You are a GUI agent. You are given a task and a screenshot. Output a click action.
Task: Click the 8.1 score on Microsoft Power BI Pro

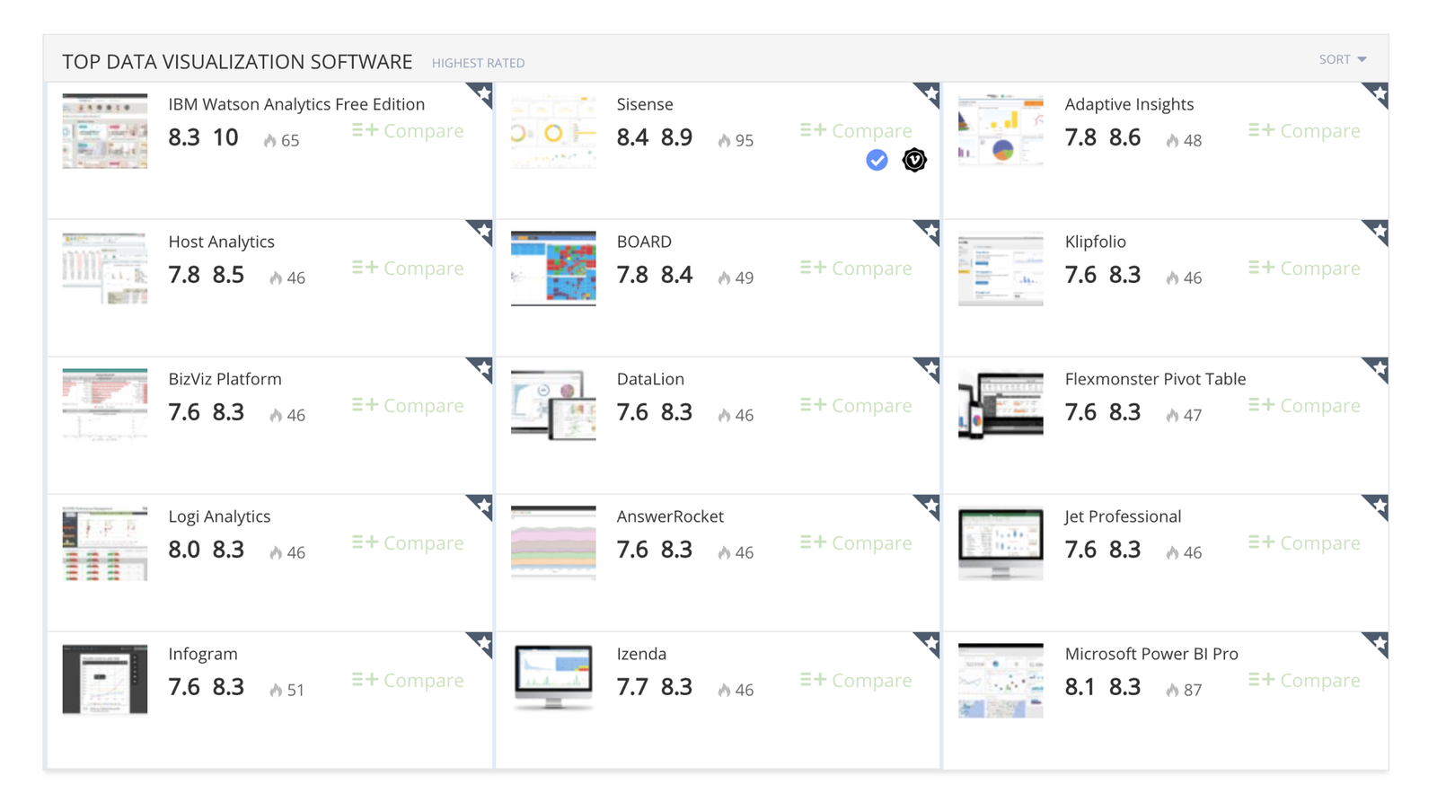[x=1080, y=687]
